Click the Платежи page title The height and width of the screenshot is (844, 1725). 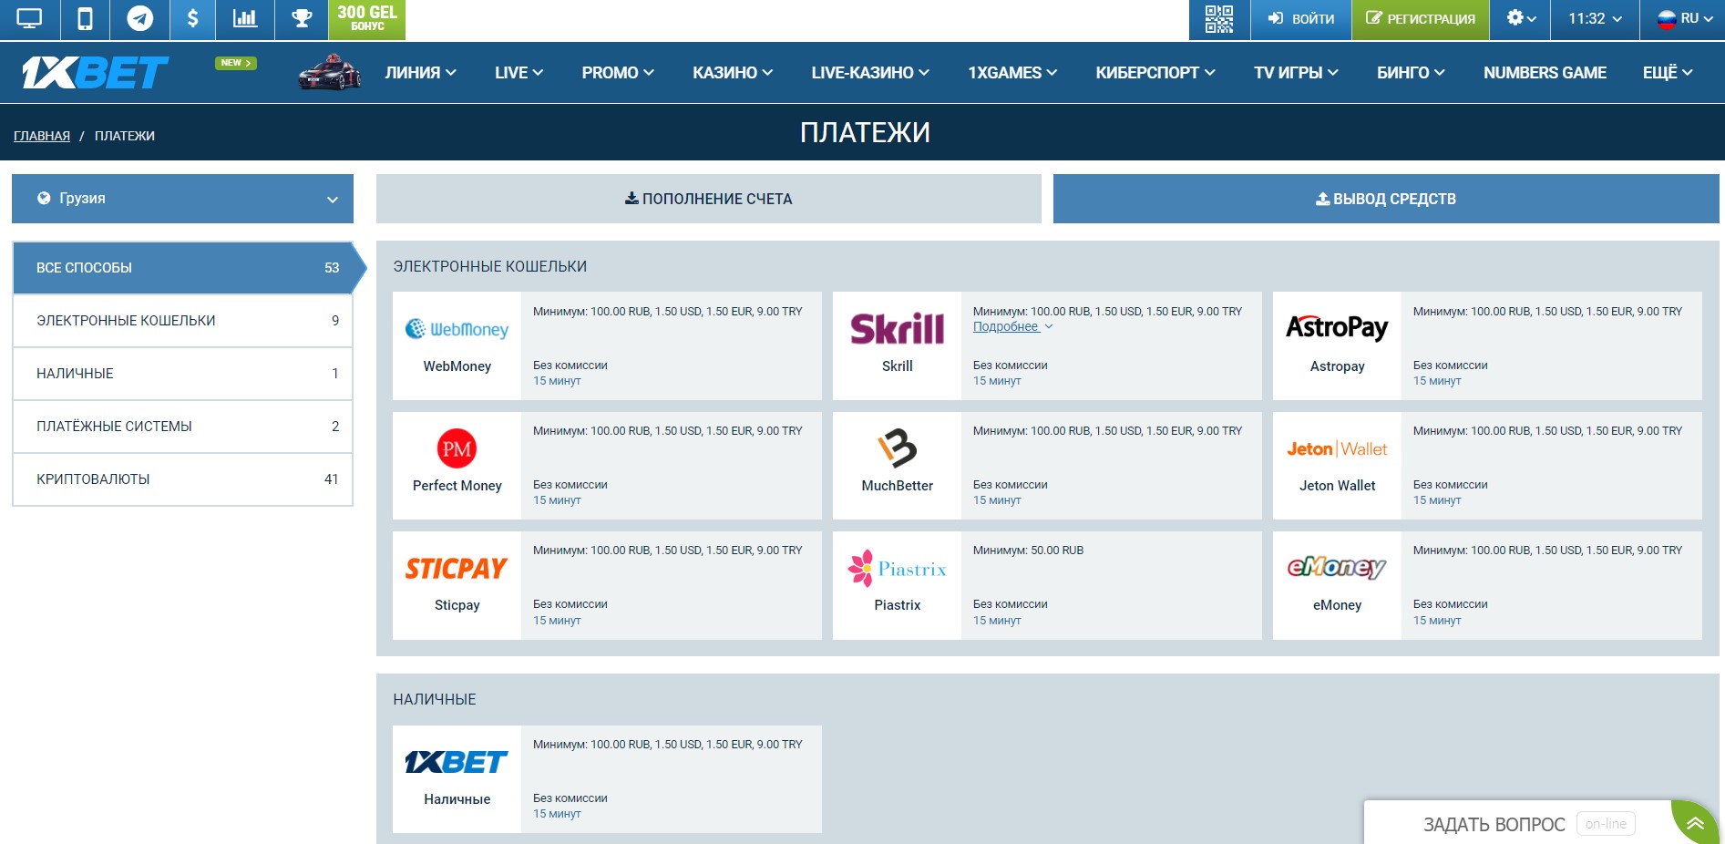865,133
